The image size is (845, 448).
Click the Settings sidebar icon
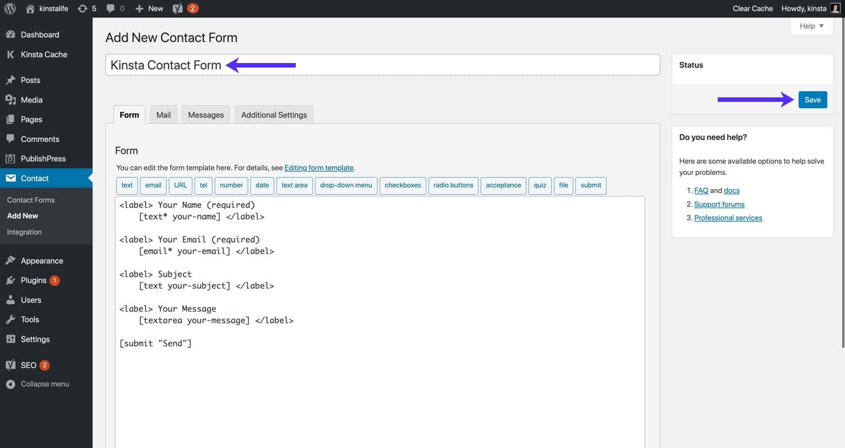pyautogui.click(x=11, y=339)
